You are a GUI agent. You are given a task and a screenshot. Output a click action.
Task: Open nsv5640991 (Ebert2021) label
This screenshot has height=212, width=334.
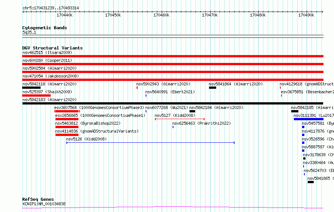point(170,92)
